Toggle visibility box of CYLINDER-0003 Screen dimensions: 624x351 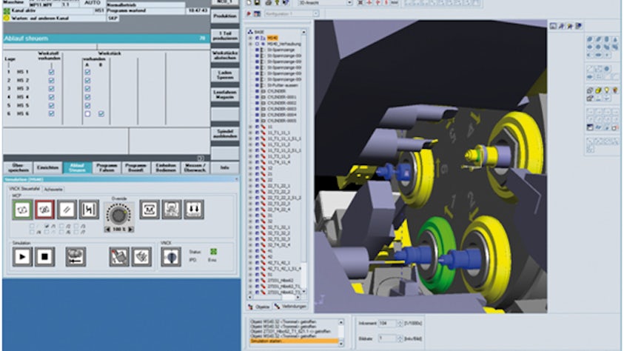point(257,109)
